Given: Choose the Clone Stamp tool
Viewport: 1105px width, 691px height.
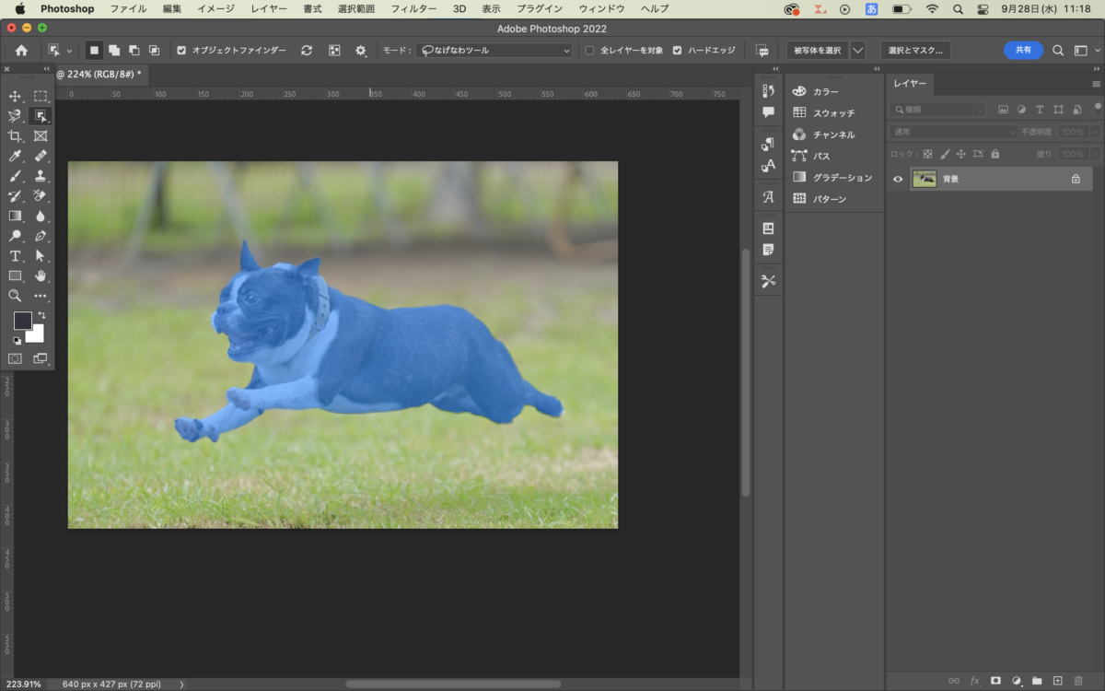Looking at the screenshot, I should point(41,176).
